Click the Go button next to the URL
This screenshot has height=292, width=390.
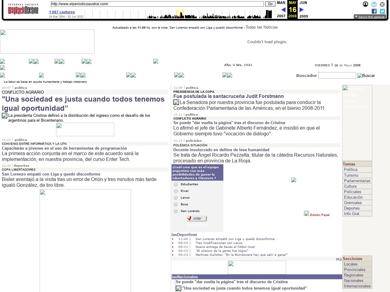tap(270, 4)
